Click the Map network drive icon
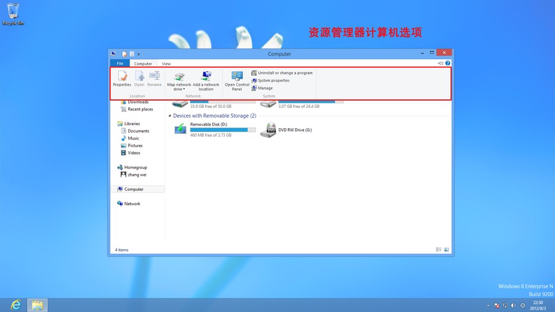Image resolution: width=555 pixels, height=312 pixels. click(179, 78)
